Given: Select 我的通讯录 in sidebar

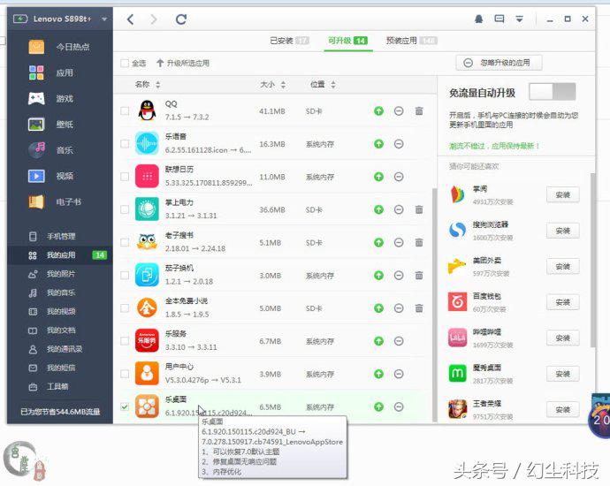Looking at the screenshot, I should (x=60, y=349).
